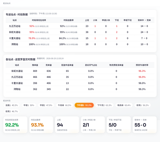Click the 836 完单量 value

[x=49, y=71]
